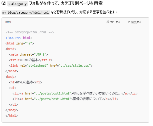Viewport: 153px width, 126px height.
Task: Click the circled number 2 in the heading
Action: (x=4, y=3)
